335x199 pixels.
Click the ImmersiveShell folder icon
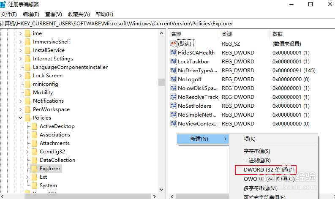27,42
